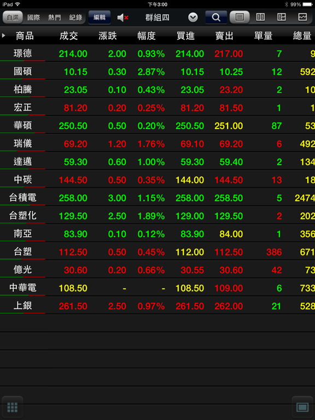
Task: Sort by the 幅度 column header
Action: (x=147, y=36)
